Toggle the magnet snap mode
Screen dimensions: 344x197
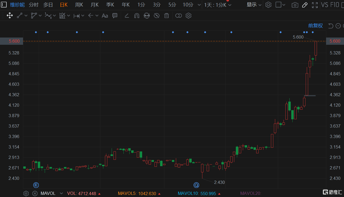(137, 16)
